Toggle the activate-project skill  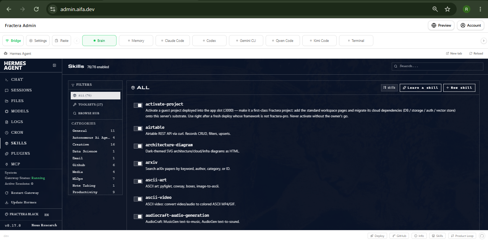point(138,105)
